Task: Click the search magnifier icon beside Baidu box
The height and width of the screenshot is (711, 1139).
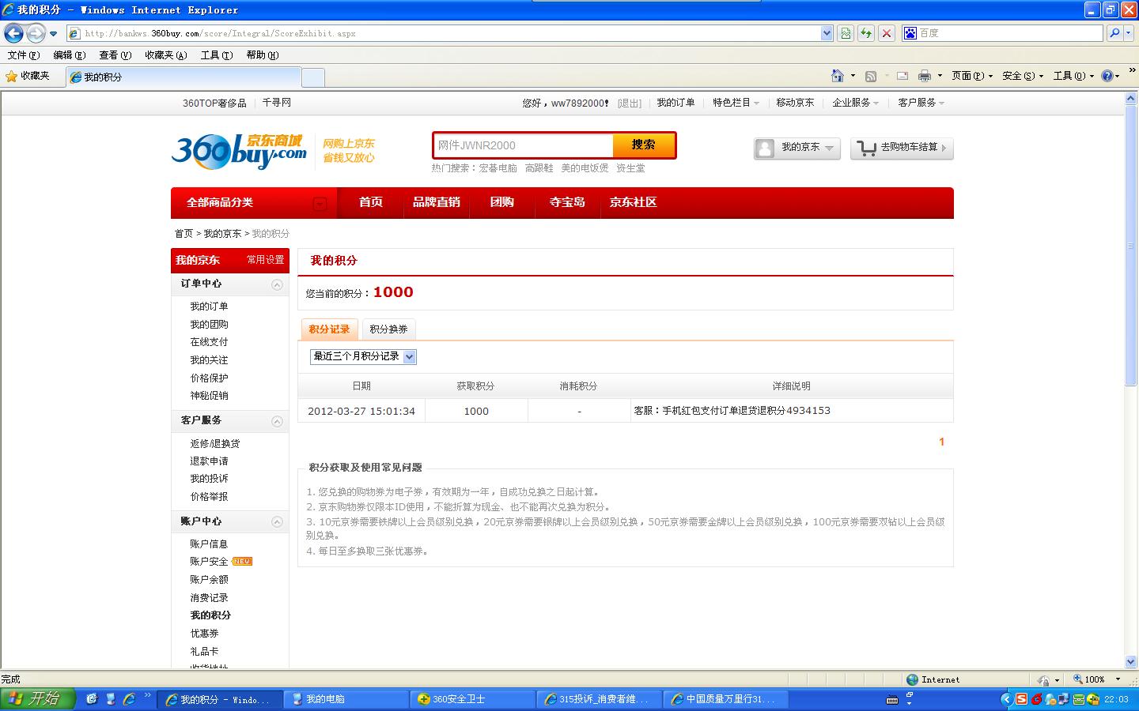Action: [x=1114, y=33]
